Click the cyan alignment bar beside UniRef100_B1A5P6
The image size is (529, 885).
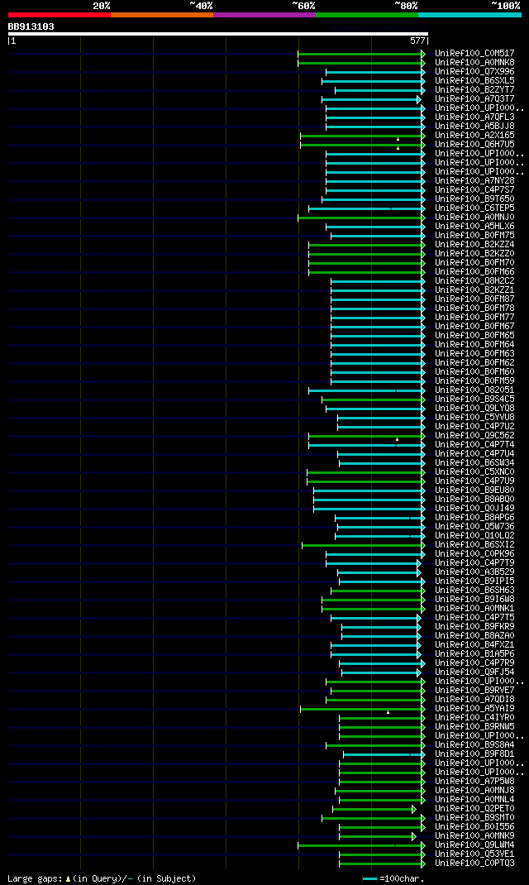[x=376, y=654]
